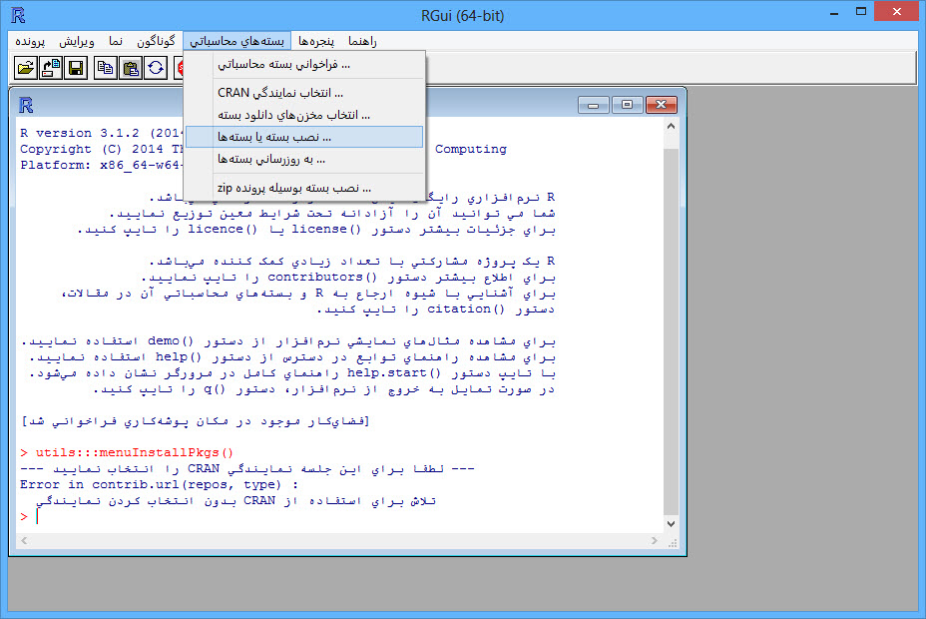
Task: Choose انتخاب نمايندگي CRAN (Set CRAN mirror) entry
Action: (304, 93)
